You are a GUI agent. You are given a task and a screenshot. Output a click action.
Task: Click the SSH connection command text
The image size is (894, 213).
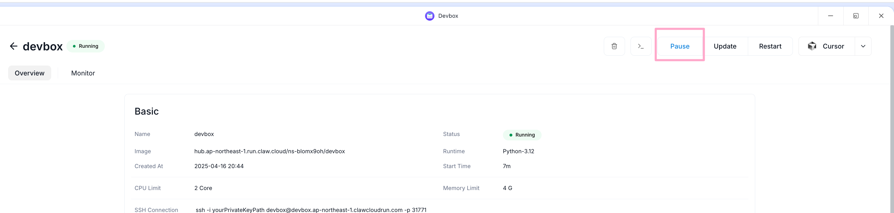click(311, 210)
